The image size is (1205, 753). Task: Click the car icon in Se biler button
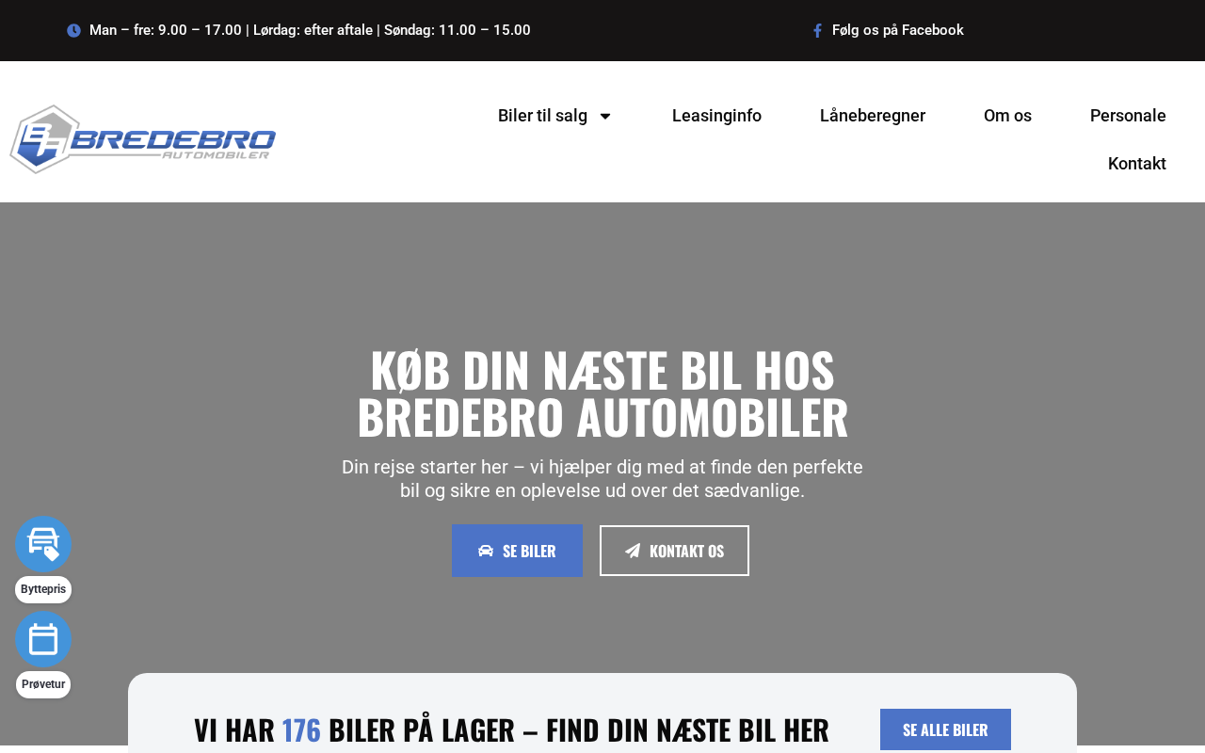point(486,551)
